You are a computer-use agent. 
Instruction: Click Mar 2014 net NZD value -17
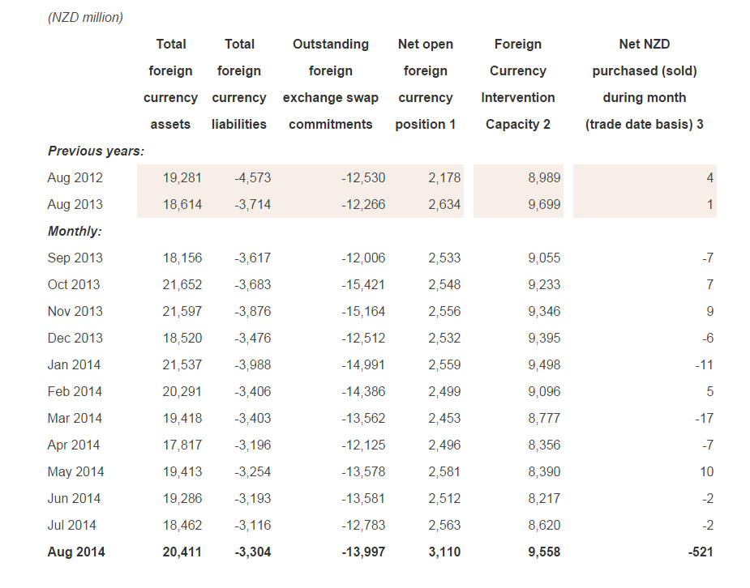pyautogui.click(x=704, y=418)
